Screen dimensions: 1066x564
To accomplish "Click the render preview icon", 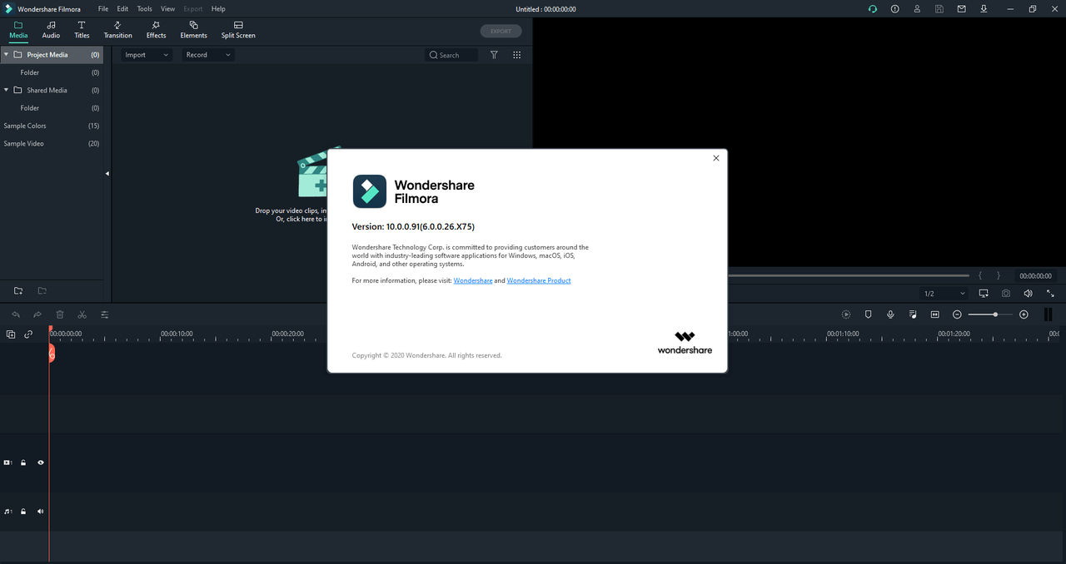I will tap(846, 314).
